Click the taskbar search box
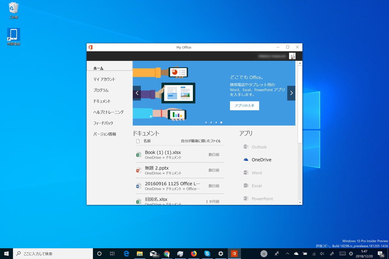Viewport: 389px width, 259px height. pyautogui.click(x=53, y=254)
